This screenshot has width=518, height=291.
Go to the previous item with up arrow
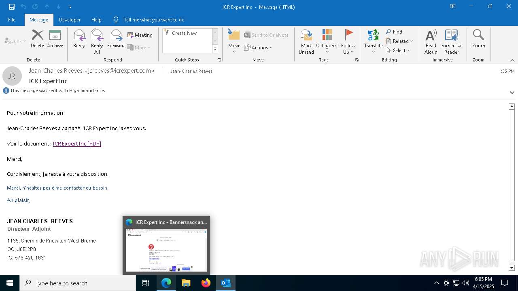tap(47, 7)
